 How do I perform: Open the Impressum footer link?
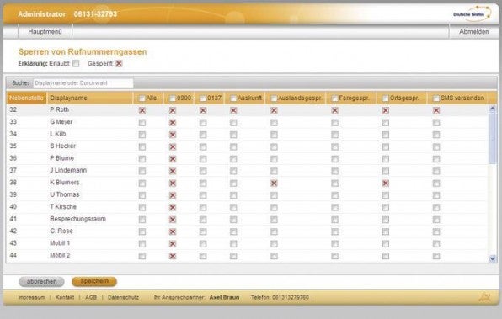pyautogui.click(x=31, y=298)
